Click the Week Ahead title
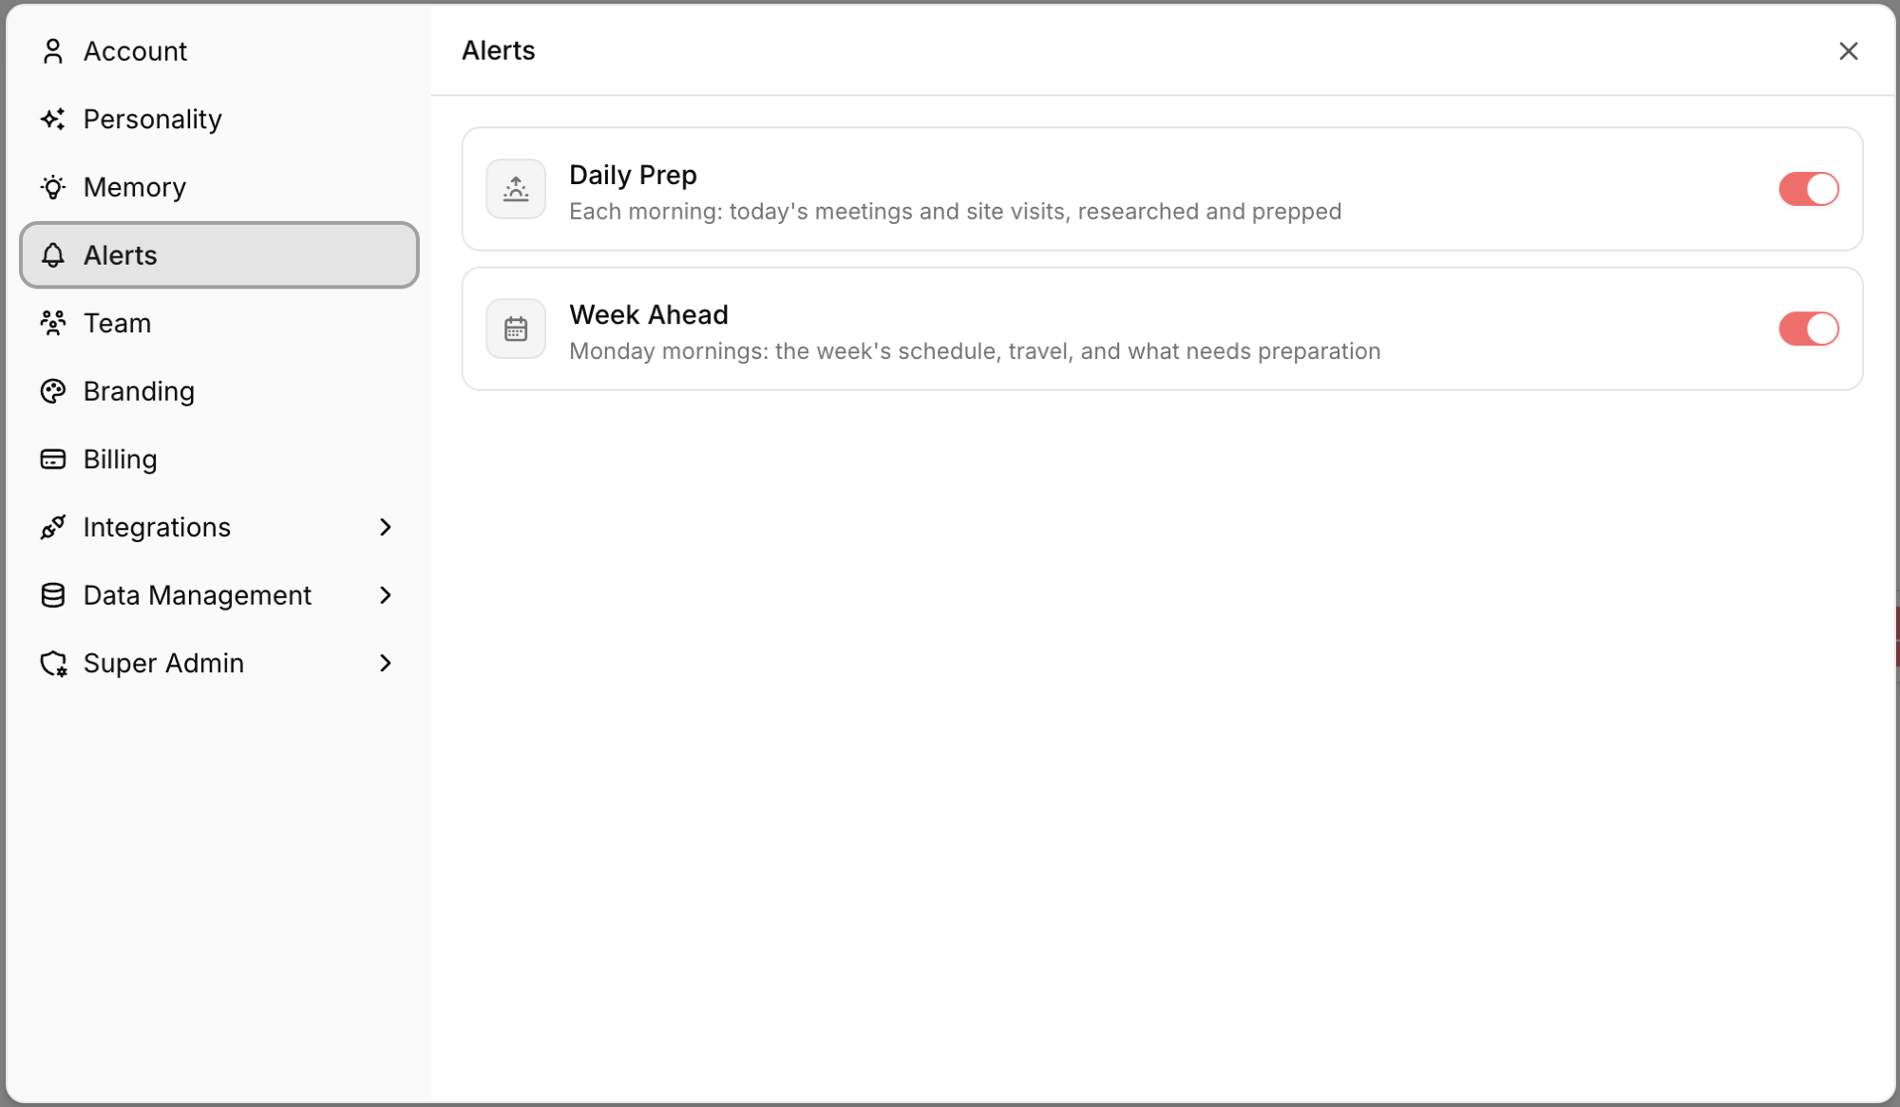Image resolution: width=1900 pixels, height=1107 pixels. click(x=649, y=314)
